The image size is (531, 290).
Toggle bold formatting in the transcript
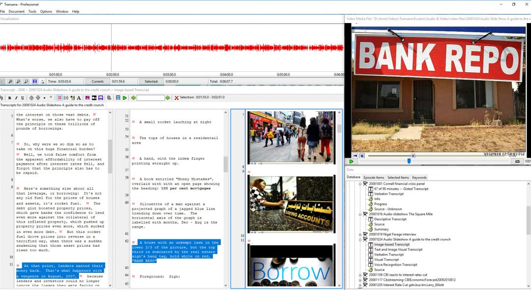pyautogui.click(x=9, y=98)
